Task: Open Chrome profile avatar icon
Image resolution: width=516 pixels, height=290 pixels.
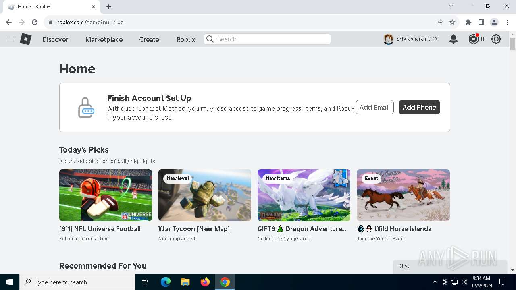Action: (494, 22)
